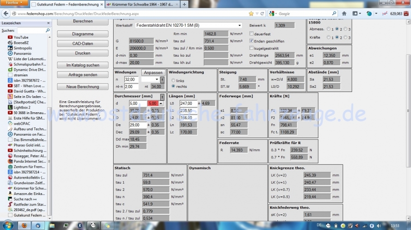The width and height of the screenshot is (411, 230).
Task: Open a new browser tab
Action: [x=184, y=4]
